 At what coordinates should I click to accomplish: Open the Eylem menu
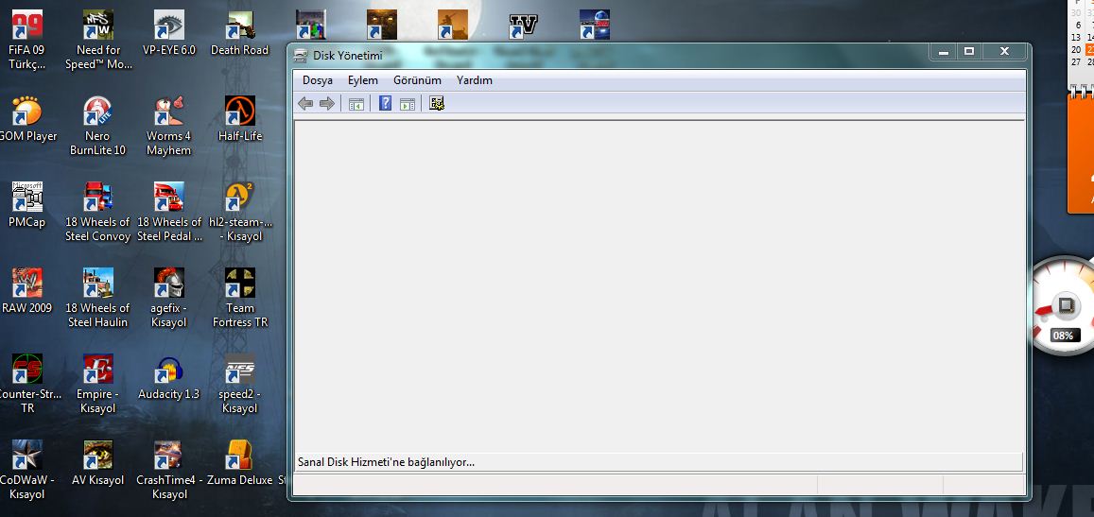(362, 80)
